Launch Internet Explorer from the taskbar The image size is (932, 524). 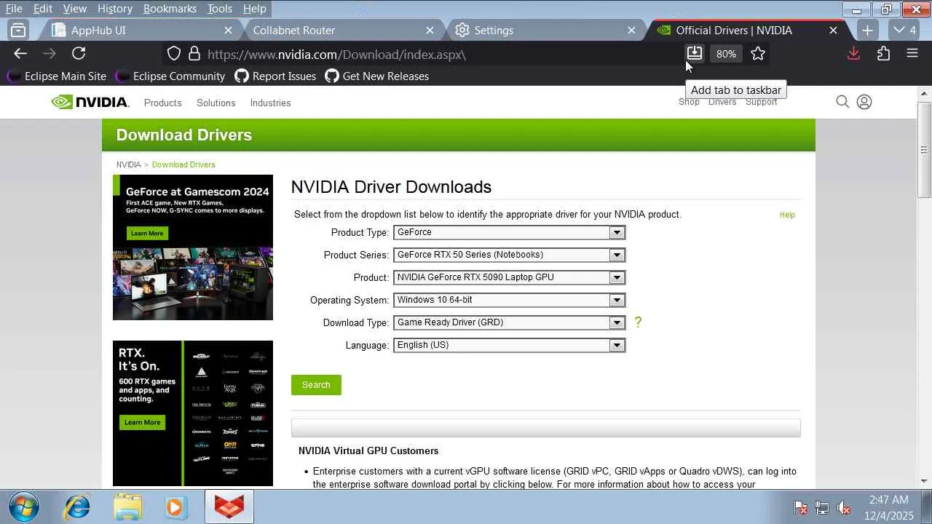pos(76,507)
